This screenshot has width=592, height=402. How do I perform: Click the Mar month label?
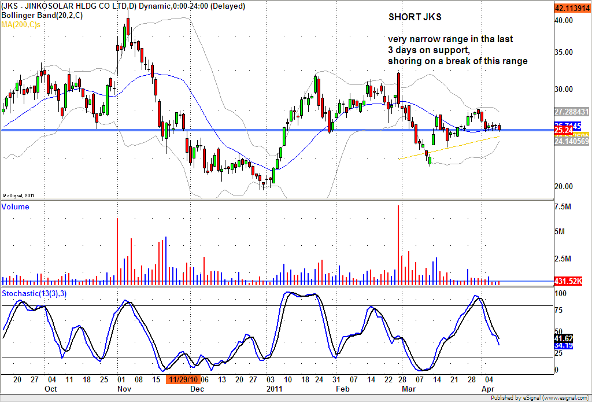(409, 389)
